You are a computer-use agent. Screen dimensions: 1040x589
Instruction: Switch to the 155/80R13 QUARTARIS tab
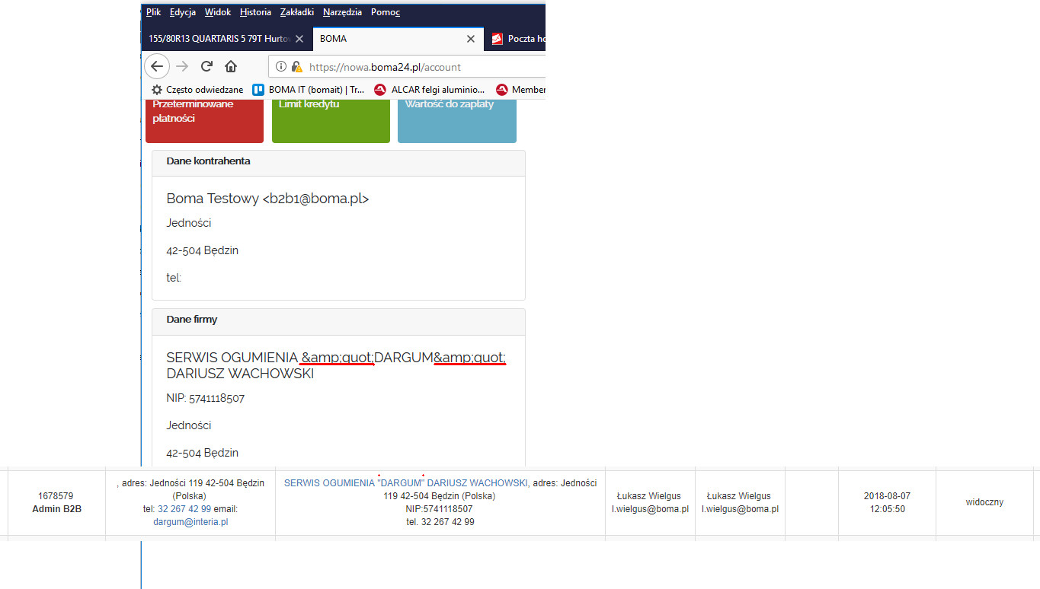tap(217, 39)
